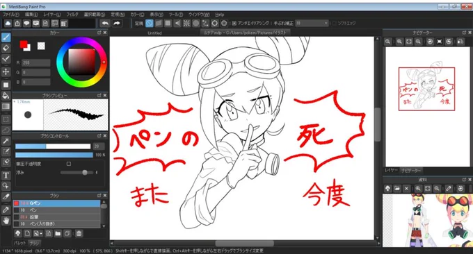Select the Text tool
473x254 pixels.
coord(6,175)
